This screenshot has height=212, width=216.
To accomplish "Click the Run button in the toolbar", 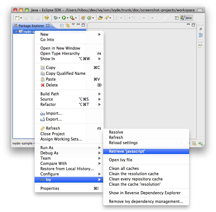I will [x=64, y=18].
